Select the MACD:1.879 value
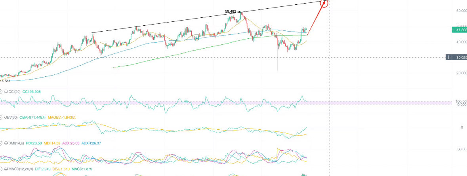 pos(83,169)
